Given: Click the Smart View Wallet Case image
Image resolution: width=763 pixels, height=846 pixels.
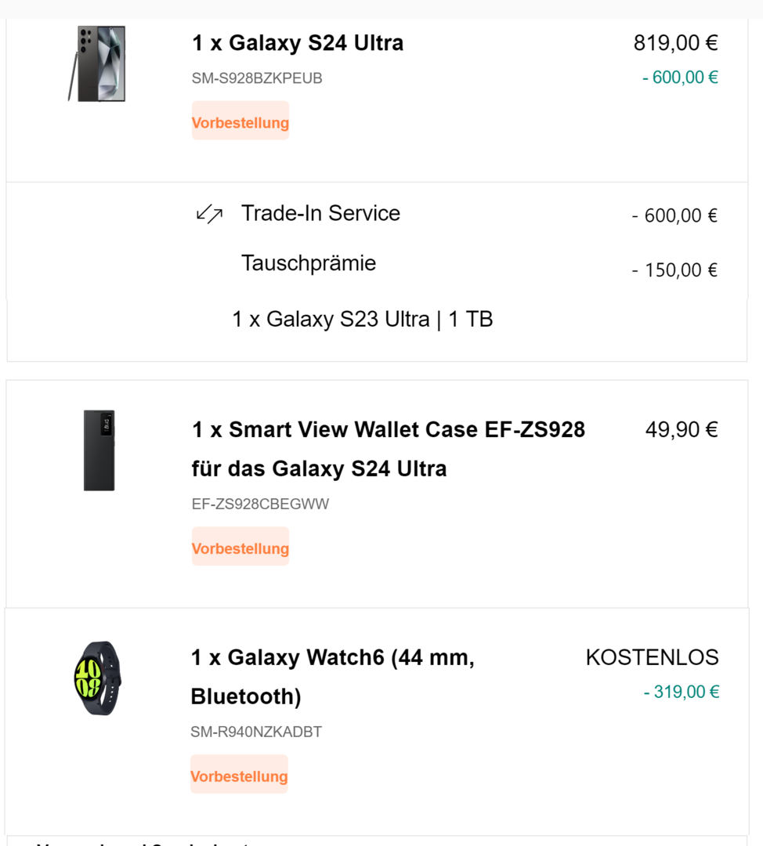Looking at the screenshot, I should (99, 450).
